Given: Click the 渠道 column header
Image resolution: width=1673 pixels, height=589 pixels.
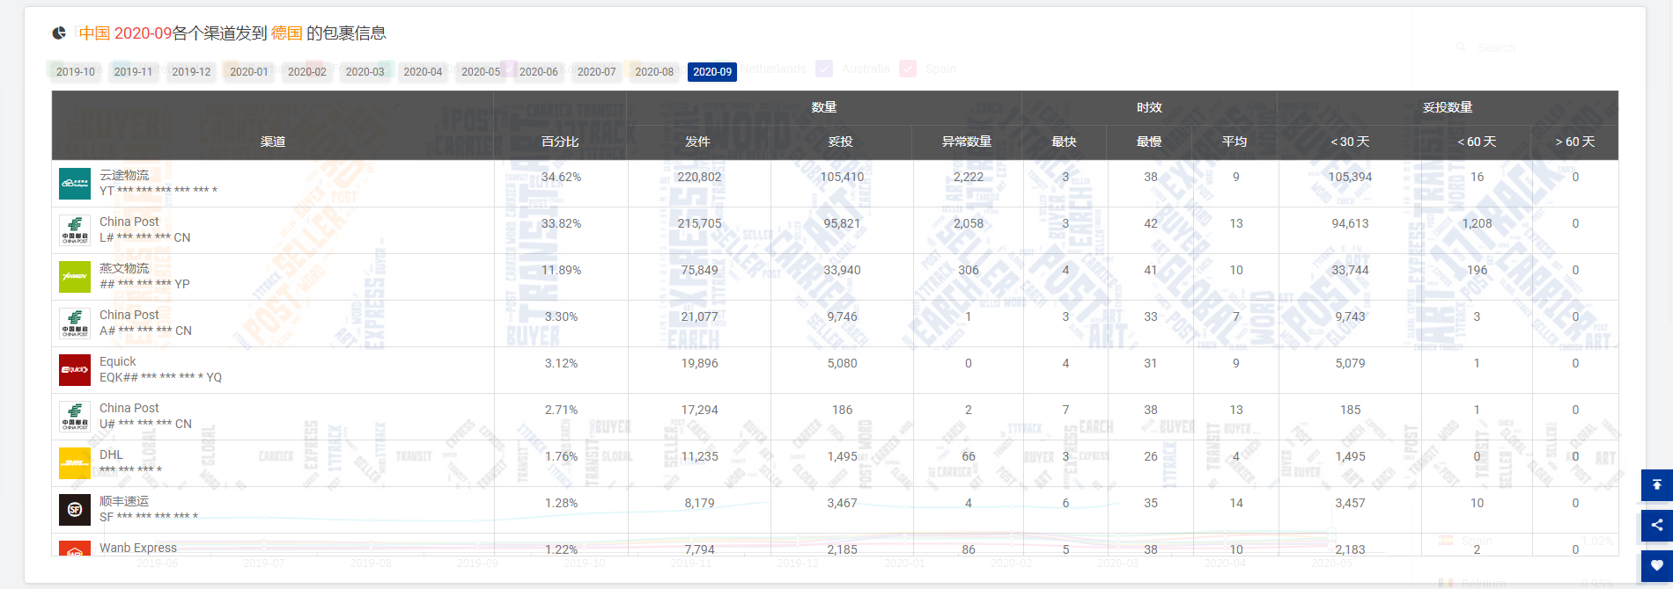Looking at the screenshot, I should point(273,142).
